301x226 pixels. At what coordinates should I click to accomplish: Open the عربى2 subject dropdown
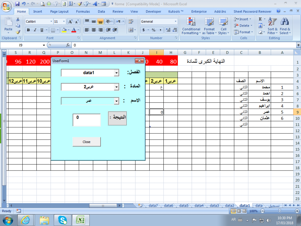coord(116,87)
